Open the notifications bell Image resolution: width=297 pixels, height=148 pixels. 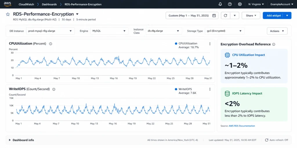click(220, 4)
